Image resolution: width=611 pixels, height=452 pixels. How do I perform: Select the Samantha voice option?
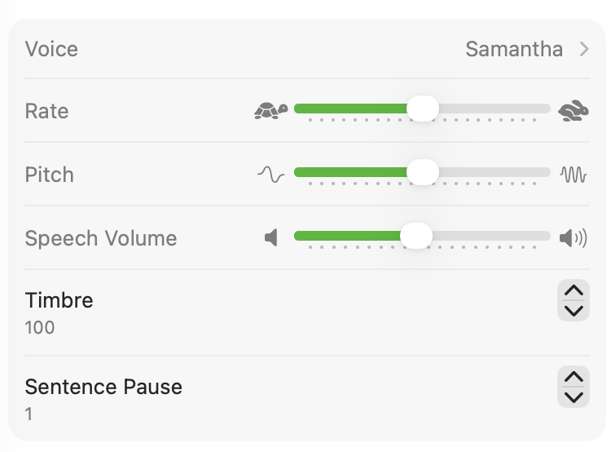[x=513, y=49]
